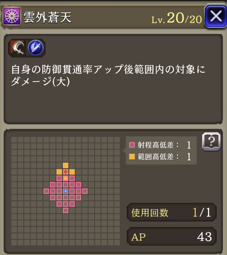
Task: Tap the 使用回数 1/1 counter
Action: (172, 212)
